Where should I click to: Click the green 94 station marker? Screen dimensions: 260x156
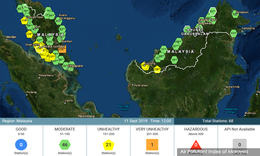pyautogui.click(x=30, y=26)
